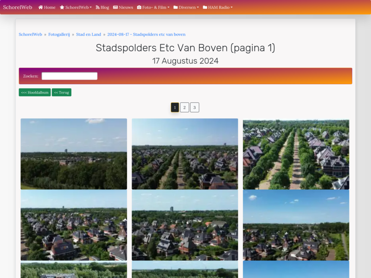371x278 pixels.
Task: Click the SchorelWeb brand logo text
Action: point(18,7)
